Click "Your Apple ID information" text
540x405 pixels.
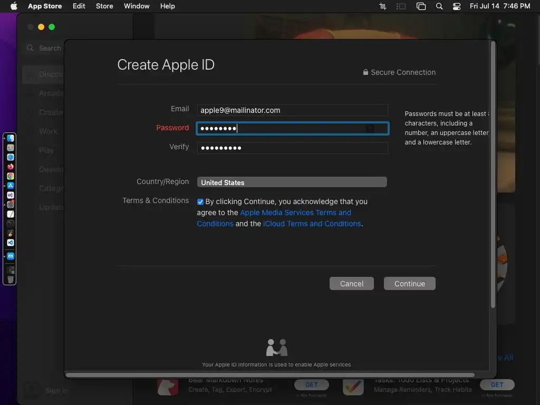tap(276, 364)
